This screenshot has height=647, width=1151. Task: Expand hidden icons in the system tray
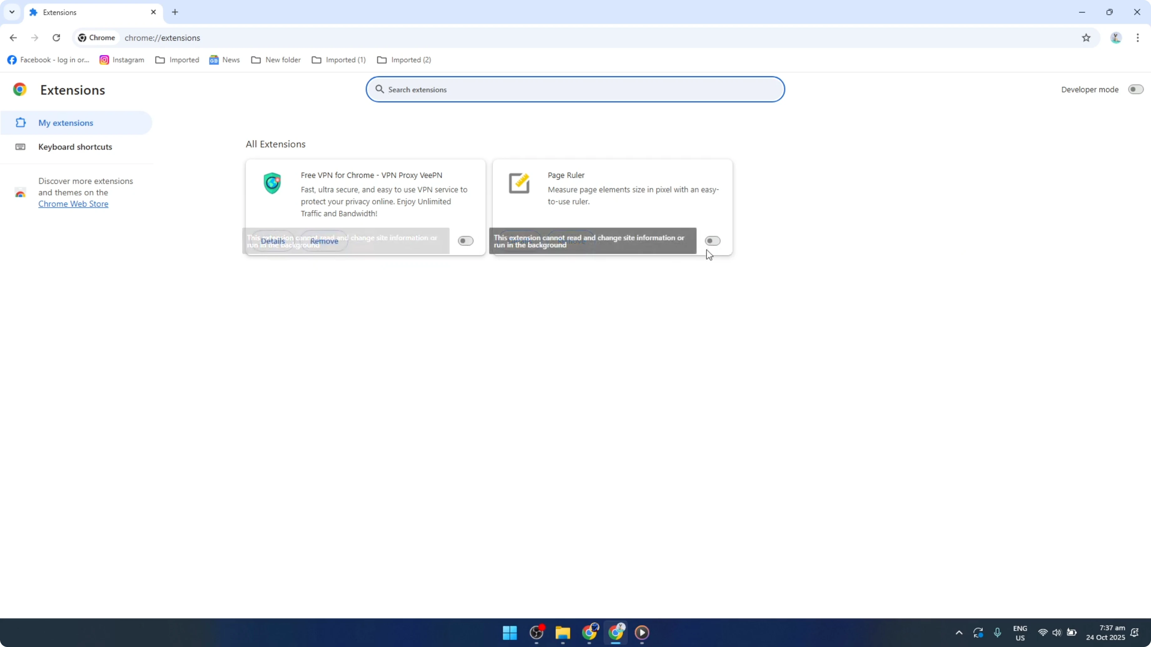(x=958, y=633)
